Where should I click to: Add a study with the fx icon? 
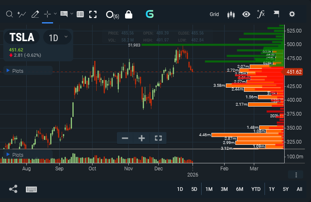point(261,14)
